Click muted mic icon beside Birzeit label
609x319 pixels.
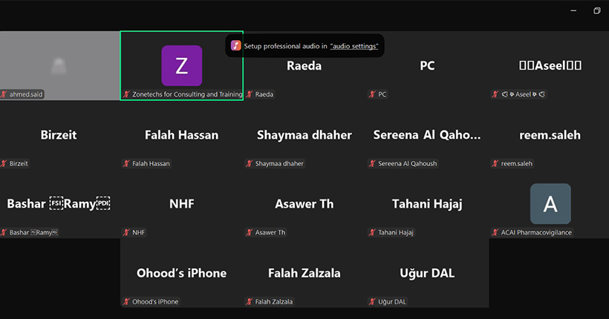4,164
